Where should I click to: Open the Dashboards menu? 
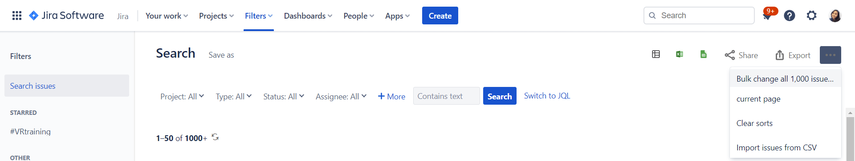point(308,16)
